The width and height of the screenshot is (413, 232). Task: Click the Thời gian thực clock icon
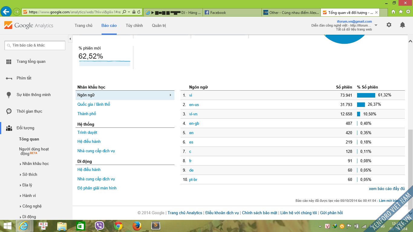click(9, 111)
